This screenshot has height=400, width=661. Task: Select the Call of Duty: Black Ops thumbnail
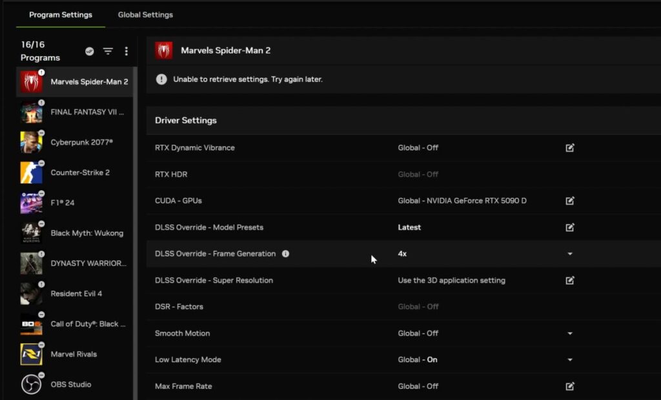31,324
